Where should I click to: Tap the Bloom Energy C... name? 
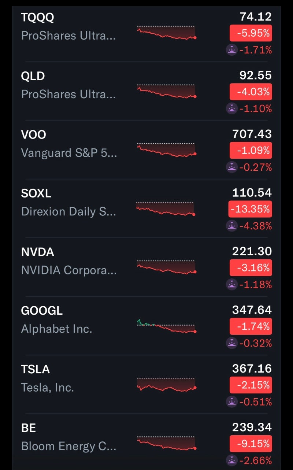pyautogui.click(x=68, y=446)
